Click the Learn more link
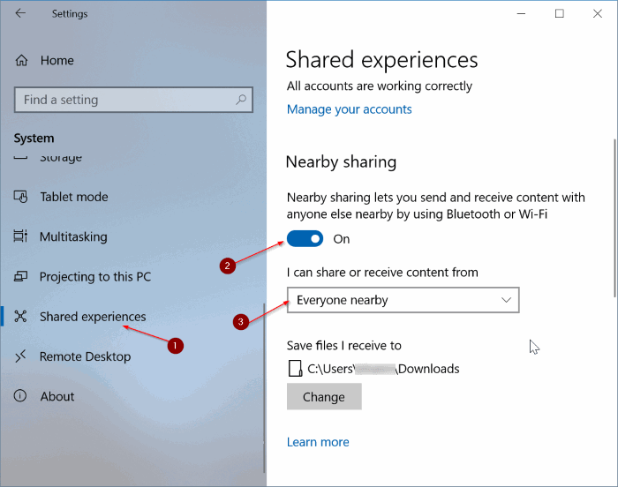 [318, 442]
